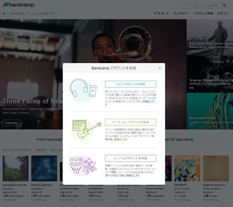The height and width of the screenshot is (207, 233).
Task: Click by Middle Kids artist text
Action: pyautogui.click(x=96, y=189)
